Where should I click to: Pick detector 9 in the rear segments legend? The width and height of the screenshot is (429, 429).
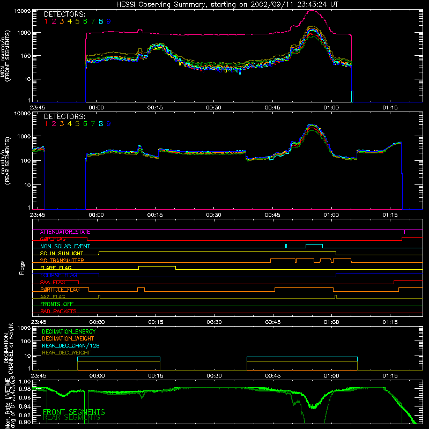coord(109,124)
